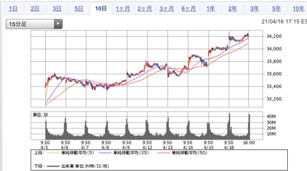307x171 pixels.
Task: Select the active 10日 tab
Action: tap(101, 9)
